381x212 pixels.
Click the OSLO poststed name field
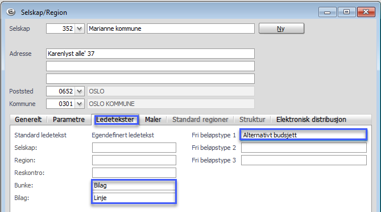click(x=171, y=91)
